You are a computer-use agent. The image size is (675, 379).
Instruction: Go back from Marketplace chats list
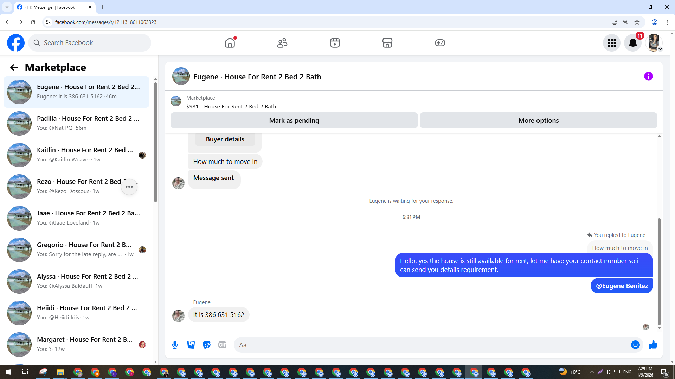tap(14, 67)
